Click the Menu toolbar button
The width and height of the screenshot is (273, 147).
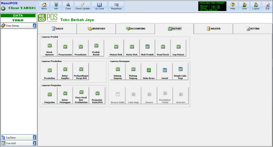(x=44, y=6)
